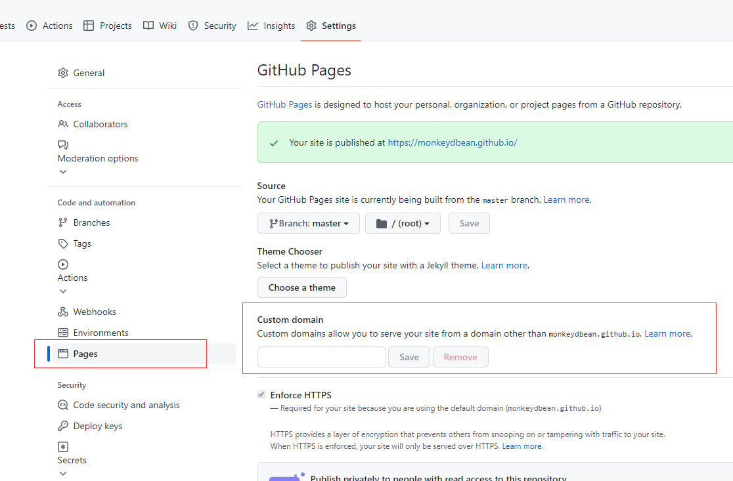Image resolution: width=733 pixels, height=481 pixels.
Task: Click Save next to custom domain field
Action: coord(409,357)
